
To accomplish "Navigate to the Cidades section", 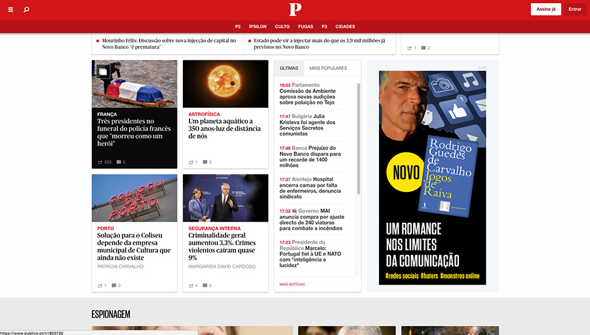I will [x=345, y=27].
